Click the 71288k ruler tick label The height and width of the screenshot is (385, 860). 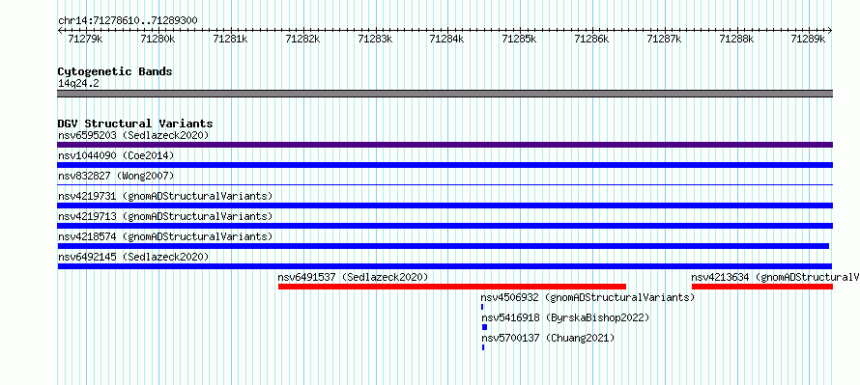click(x=736, y=39)
